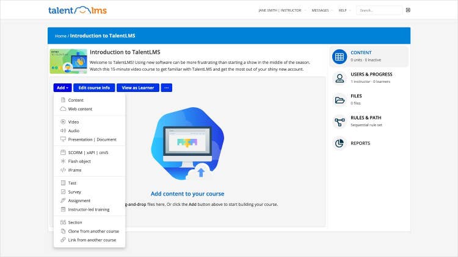Click the Introduction to TalentLMS course title
The width and height of the screenshot is (458, 257).
(x=125, y=52)
